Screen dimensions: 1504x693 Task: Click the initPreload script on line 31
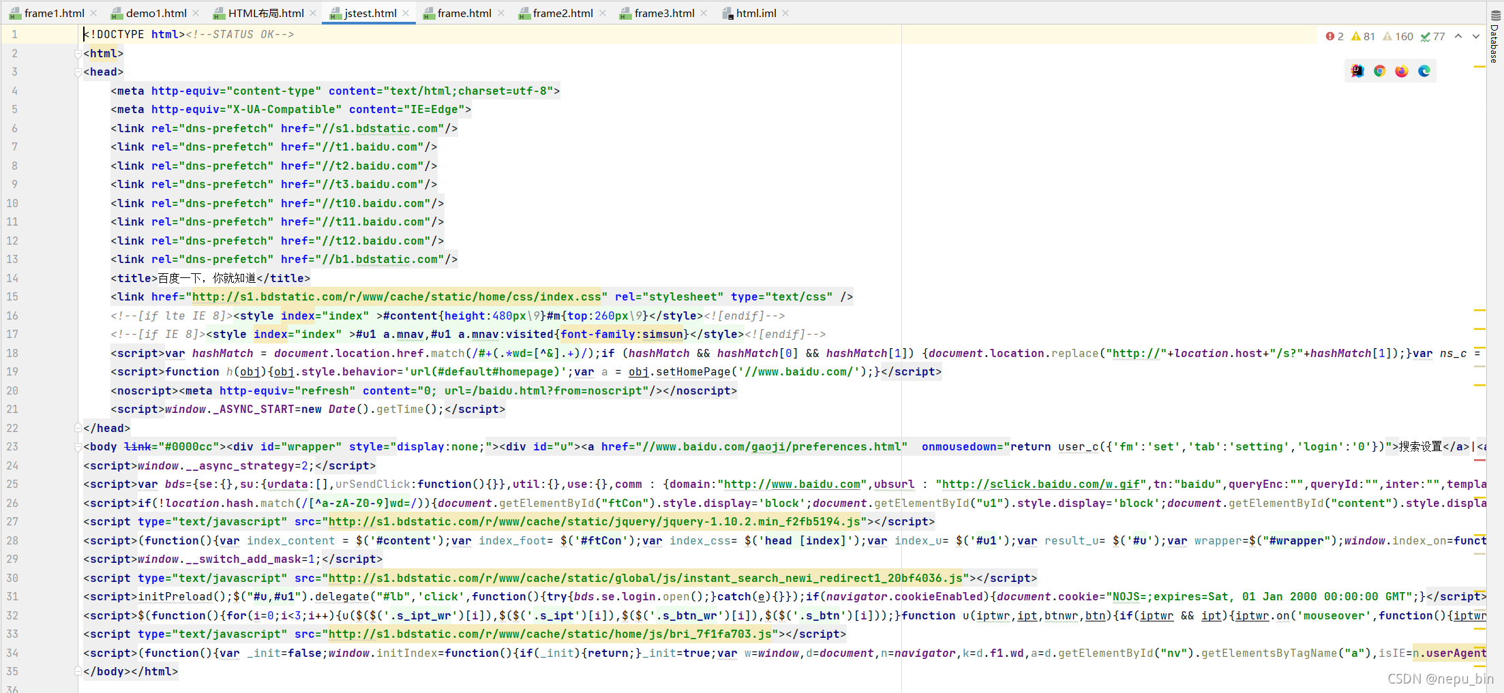(x=785, y=596)
